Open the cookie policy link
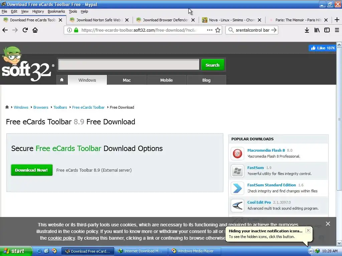Screen dimensions: 342x256 pyautogui.click(x=61, y=238)
